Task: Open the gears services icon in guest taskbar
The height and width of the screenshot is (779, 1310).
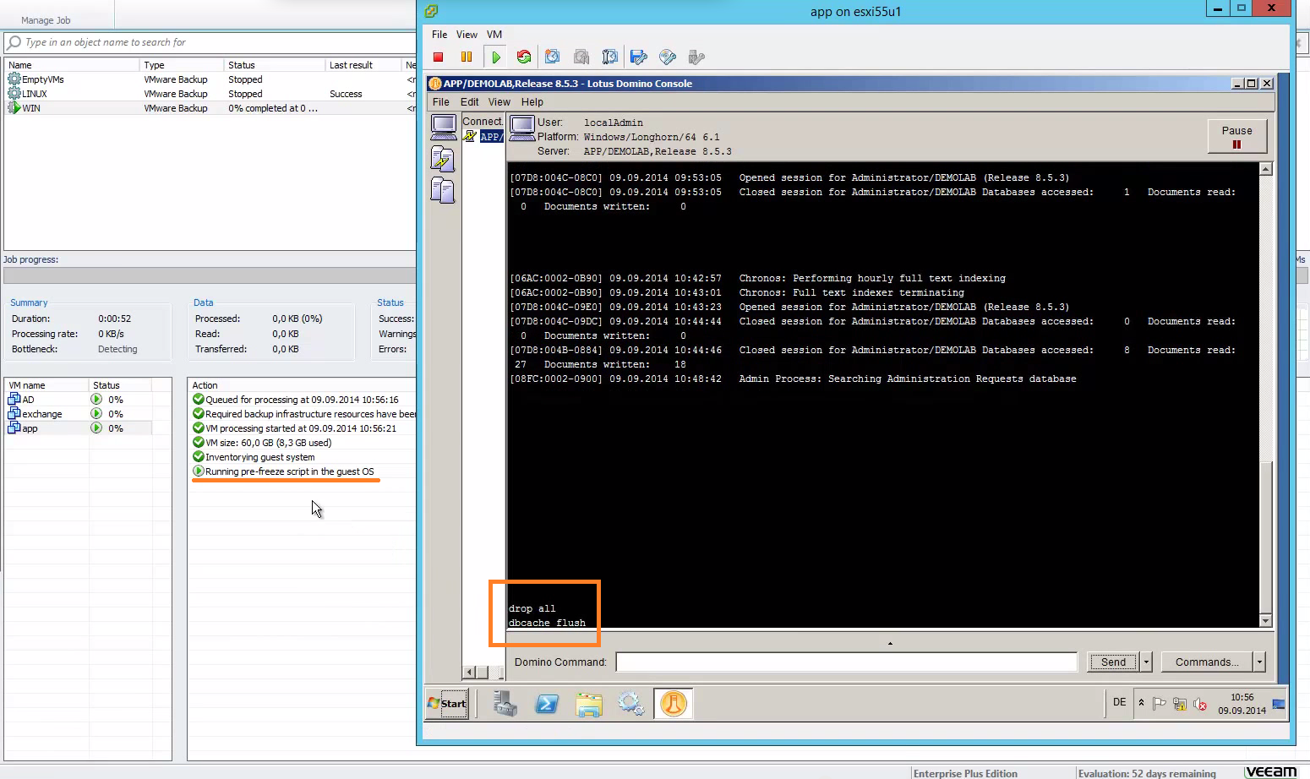Action: click(630, 704)
